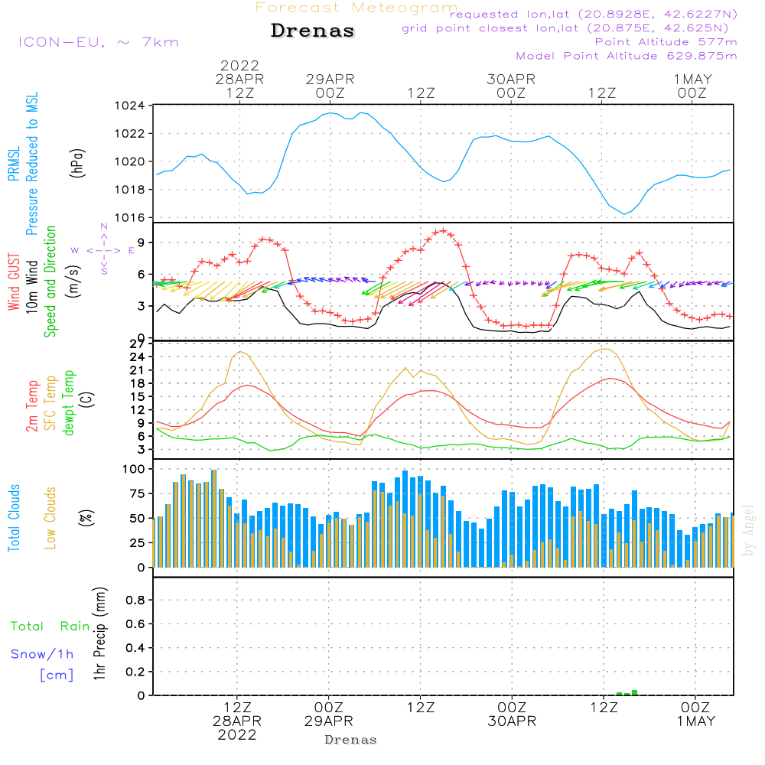Click the 1MAY 00Z bottom axis label
Screen dimensions: 765x765
click(x=695, y=714)
